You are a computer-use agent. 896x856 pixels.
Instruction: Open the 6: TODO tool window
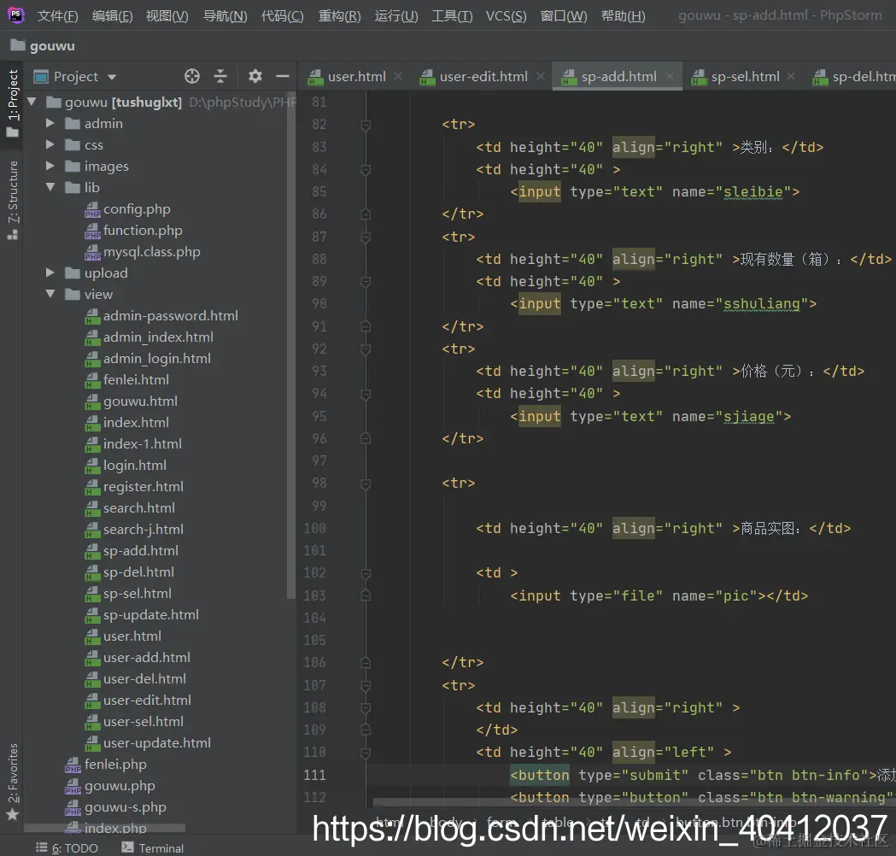(67, 848)
